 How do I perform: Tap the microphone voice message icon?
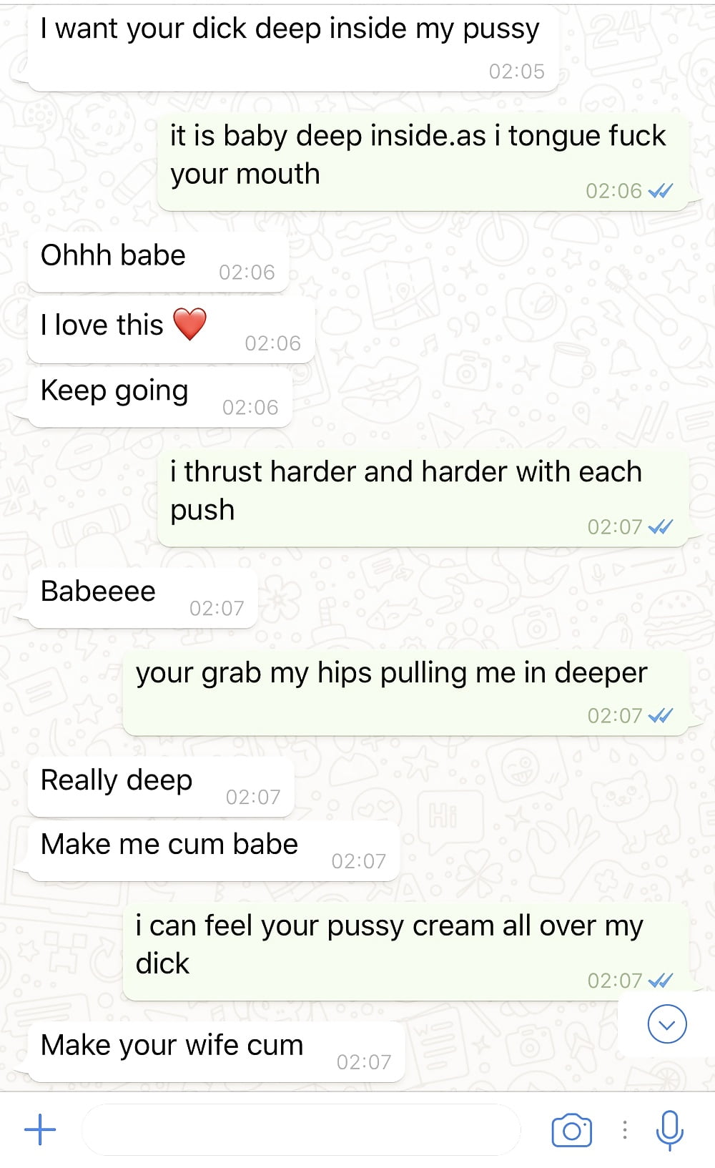click(x=669, y=1130)
